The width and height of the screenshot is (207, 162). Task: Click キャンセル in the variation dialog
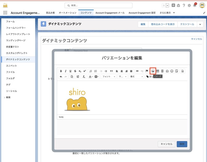[x=166, y=144]
